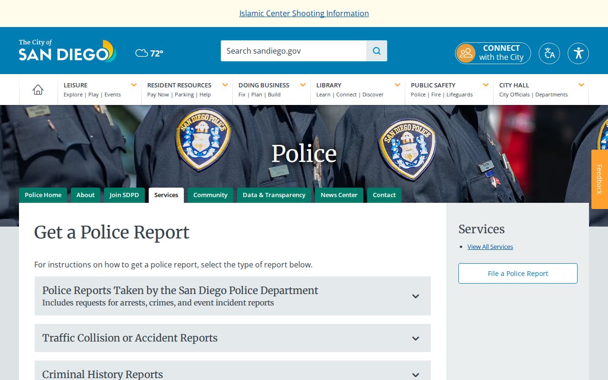Expand the Library menu arrow
This screenshot has height=380, width=608.
point(397,85)
